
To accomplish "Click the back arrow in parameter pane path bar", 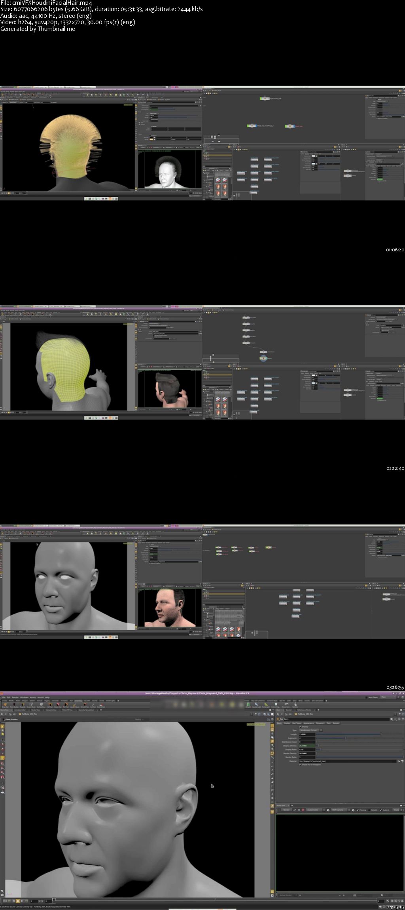I will (278, 714).
